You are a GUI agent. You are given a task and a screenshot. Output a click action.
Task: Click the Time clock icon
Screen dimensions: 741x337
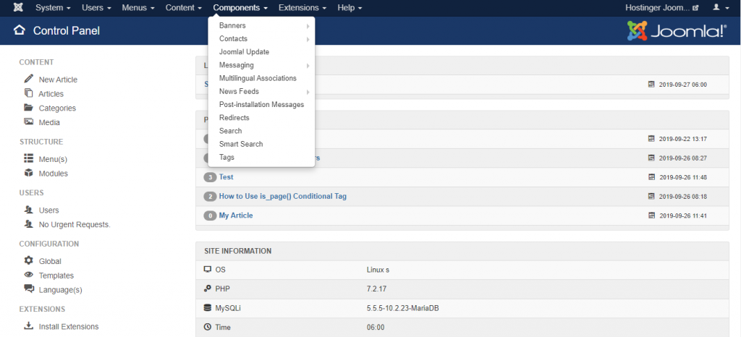tap(207, 327)
